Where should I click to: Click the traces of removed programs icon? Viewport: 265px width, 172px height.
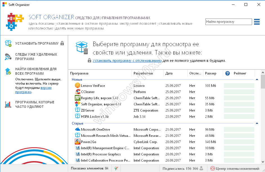[x=8, y=57]
